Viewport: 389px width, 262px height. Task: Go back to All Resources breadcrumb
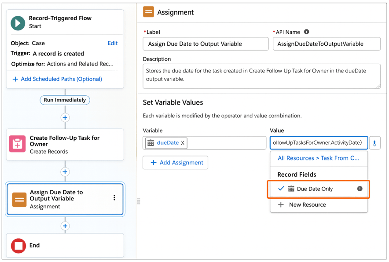tap(318, 158)
